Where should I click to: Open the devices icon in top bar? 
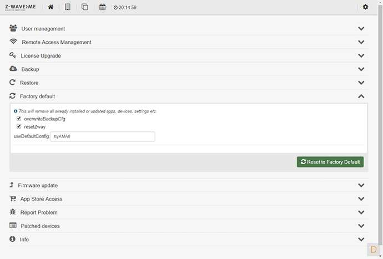coord(68,7)
